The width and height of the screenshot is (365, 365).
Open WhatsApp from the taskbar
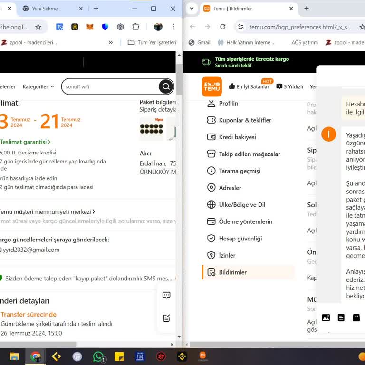point(99,356)
